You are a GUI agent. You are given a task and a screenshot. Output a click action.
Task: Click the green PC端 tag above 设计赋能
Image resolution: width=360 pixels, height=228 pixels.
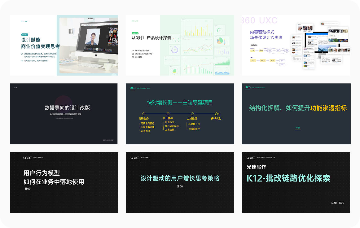pyautogui.click(x=24, y=35)
